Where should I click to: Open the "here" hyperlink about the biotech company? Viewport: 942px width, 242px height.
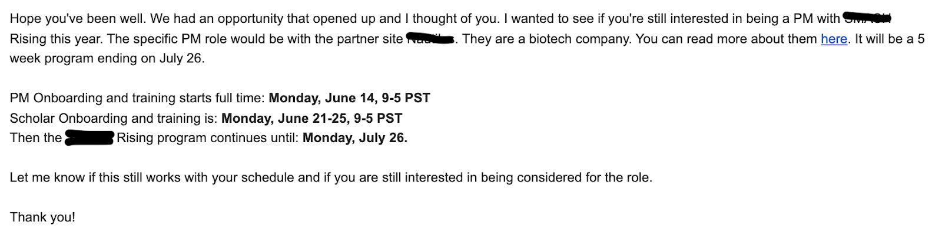pos(834,39)
